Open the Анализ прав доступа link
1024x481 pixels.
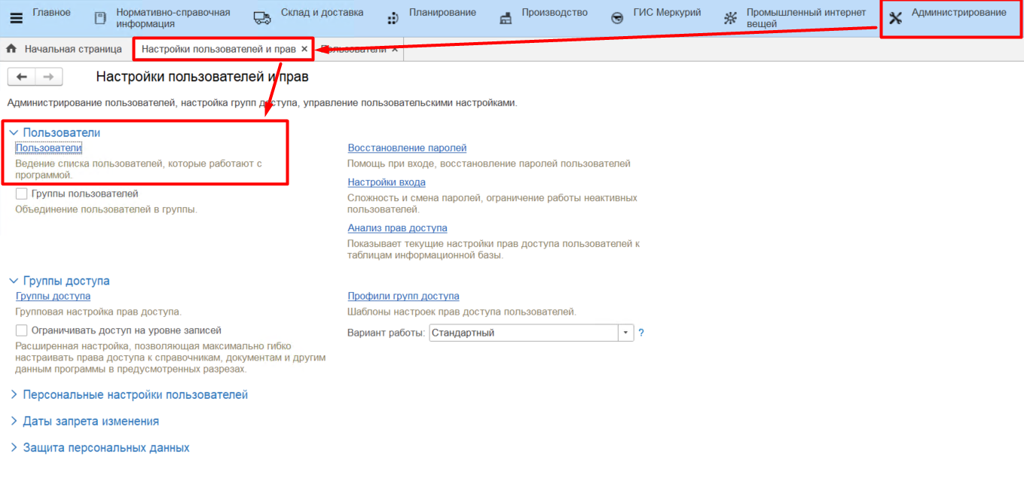pos(397,228)
